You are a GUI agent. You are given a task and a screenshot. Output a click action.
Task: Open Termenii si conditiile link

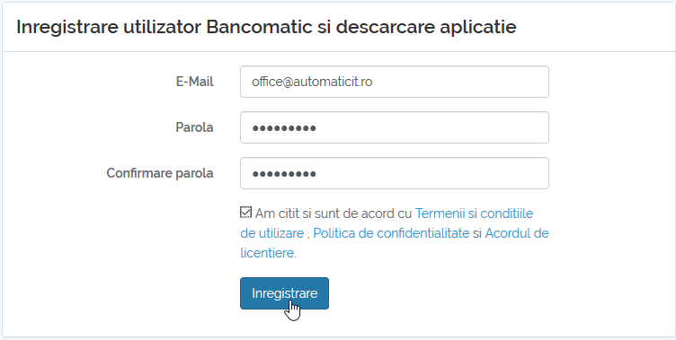(x=474, y=214)
